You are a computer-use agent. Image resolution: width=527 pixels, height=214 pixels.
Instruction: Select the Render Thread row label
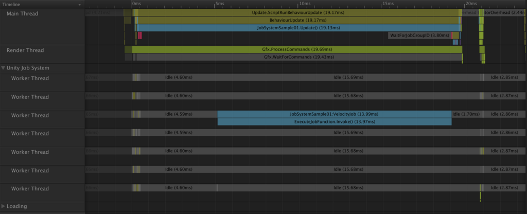click(25, 50)
